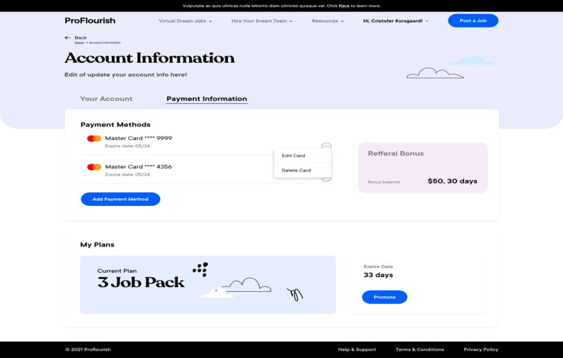Expand the Hire Your Dream Team menu
The width and height of the screenshot is (563, 358).
[x=262, y=21]
